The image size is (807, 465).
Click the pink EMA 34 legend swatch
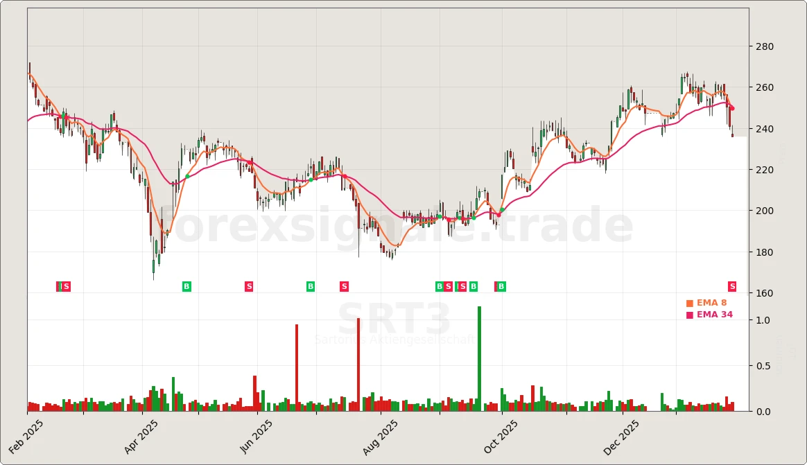(x=688, y=313)
